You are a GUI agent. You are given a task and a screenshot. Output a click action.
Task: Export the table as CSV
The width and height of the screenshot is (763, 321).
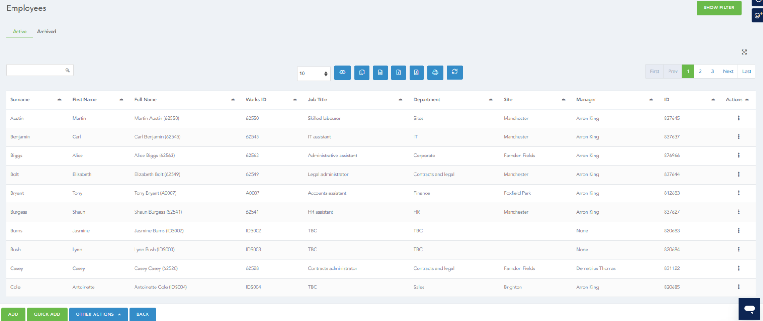coord(380,72)
